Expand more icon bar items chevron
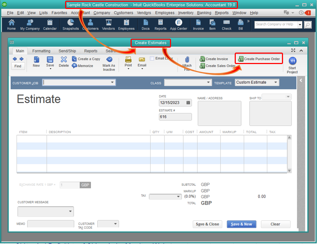Screen dimensions: 317x244 tap(248, 21)
